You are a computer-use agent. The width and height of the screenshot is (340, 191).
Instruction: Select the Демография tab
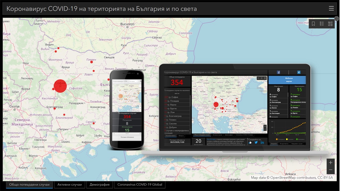coord(99,185)
